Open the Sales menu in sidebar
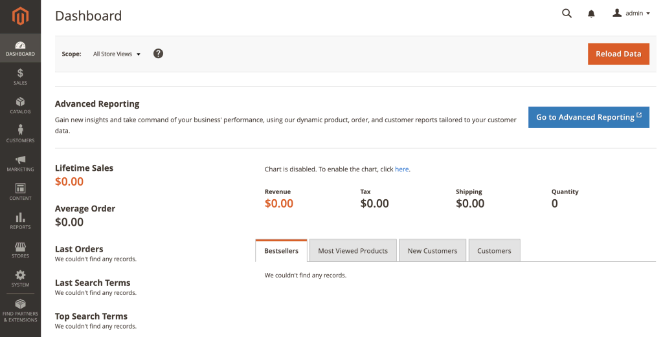This screenshot has width=663, height=337. coord(20,76)
